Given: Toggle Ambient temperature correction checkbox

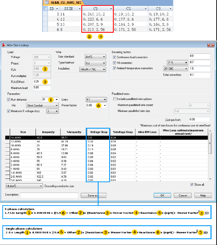Looking at the screenshot, I should [114, 68].
